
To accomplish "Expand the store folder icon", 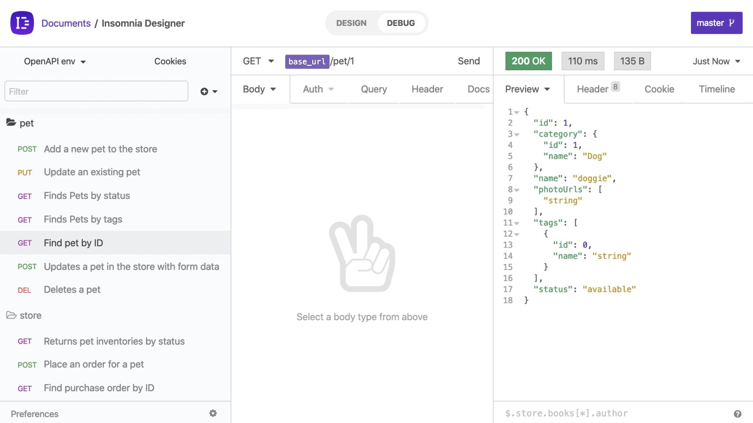I will point(11,315).
